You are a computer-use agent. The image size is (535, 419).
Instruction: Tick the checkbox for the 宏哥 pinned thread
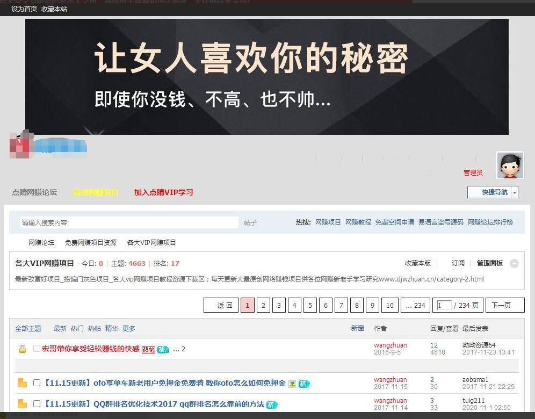pos(37,349)
